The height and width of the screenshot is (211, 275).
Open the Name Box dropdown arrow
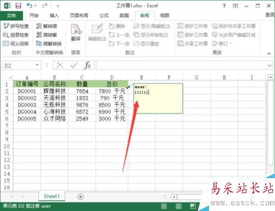pos(37,65)
